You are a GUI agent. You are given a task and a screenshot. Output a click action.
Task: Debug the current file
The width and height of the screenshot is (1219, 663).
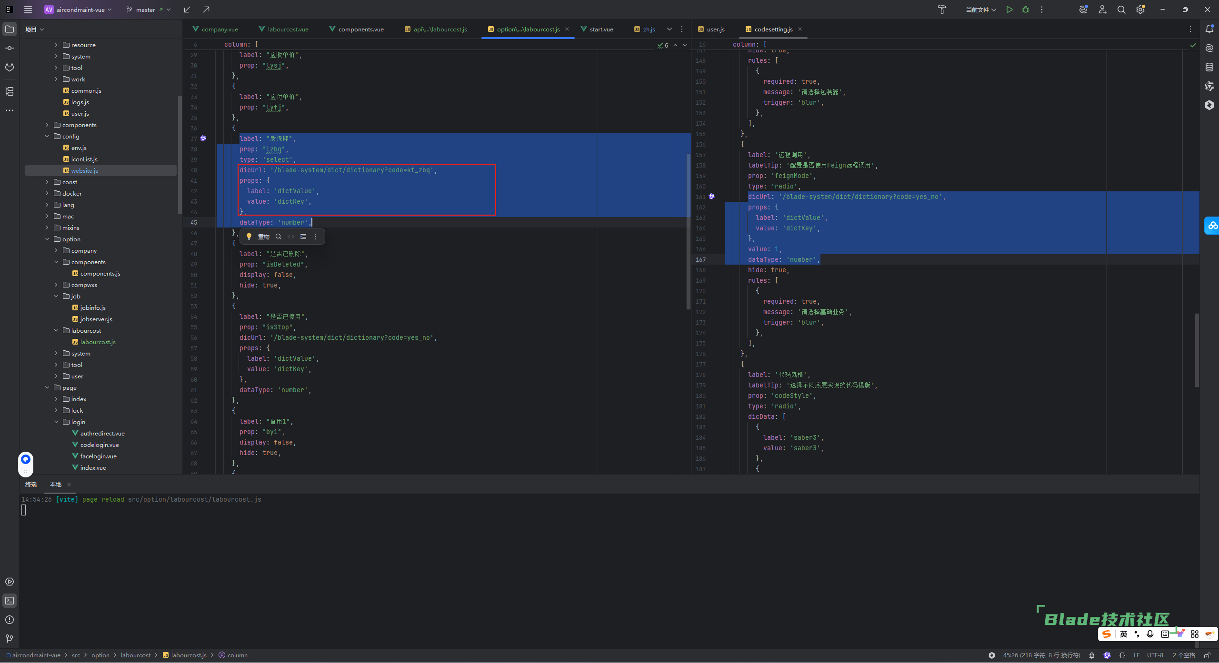tap(1026, 10)
